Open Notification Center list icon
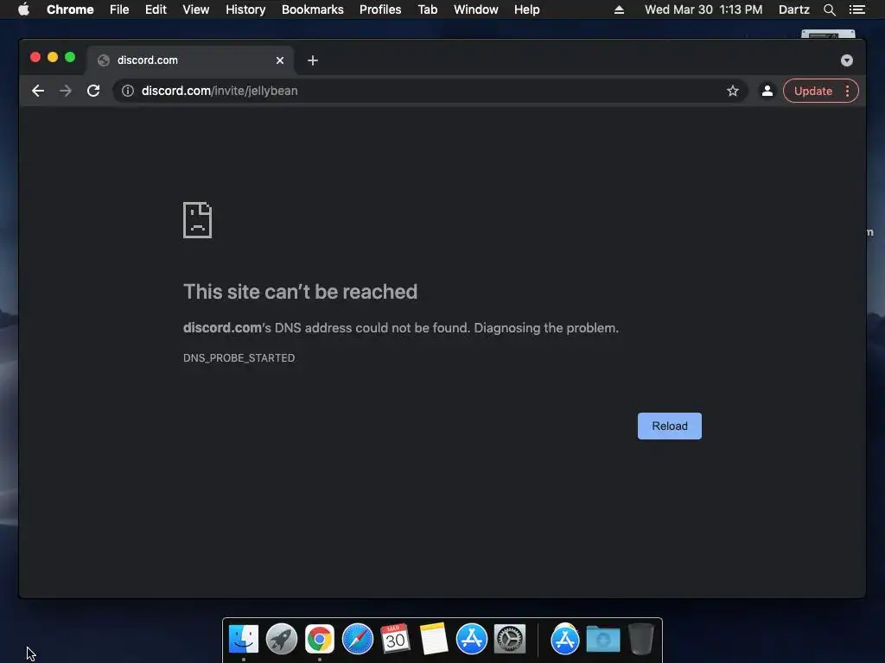885x663 pixels. coord(856,9)
